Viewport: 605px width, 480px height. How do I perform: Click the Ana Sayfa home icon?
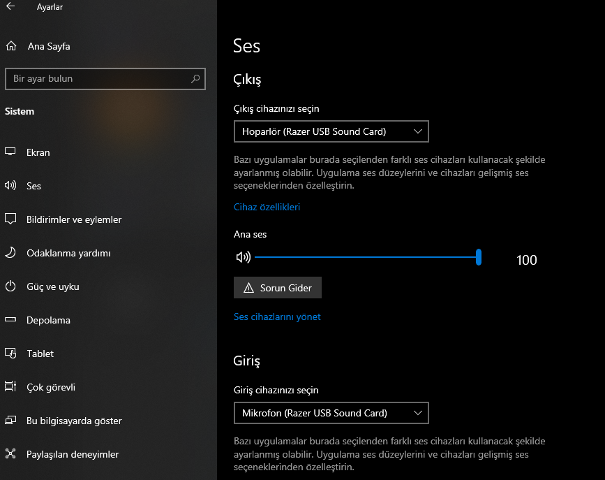point(10,47)
